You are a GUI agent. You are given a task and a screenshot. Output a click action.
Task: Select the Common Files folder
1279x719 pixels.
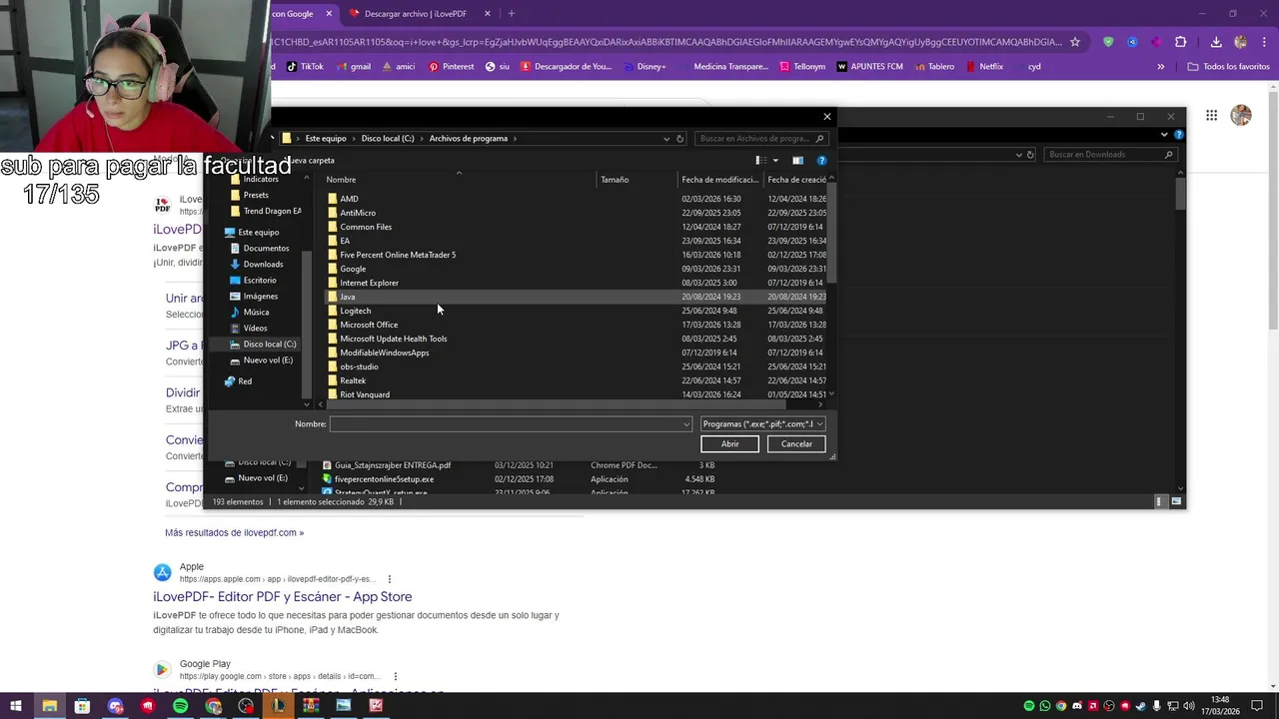click(365, 227)
